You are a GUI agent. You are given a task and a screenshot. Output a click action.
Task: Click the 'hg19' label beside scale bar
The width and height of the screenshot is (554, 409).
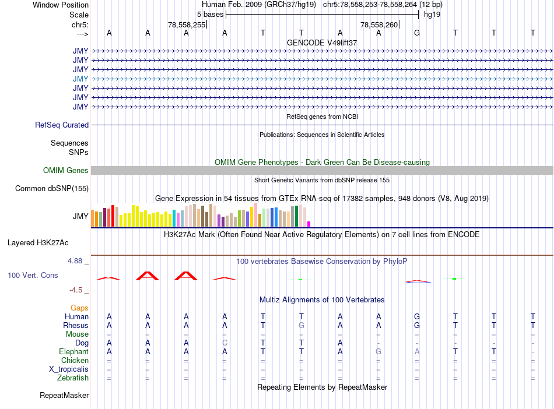click(x=432, y=15)
